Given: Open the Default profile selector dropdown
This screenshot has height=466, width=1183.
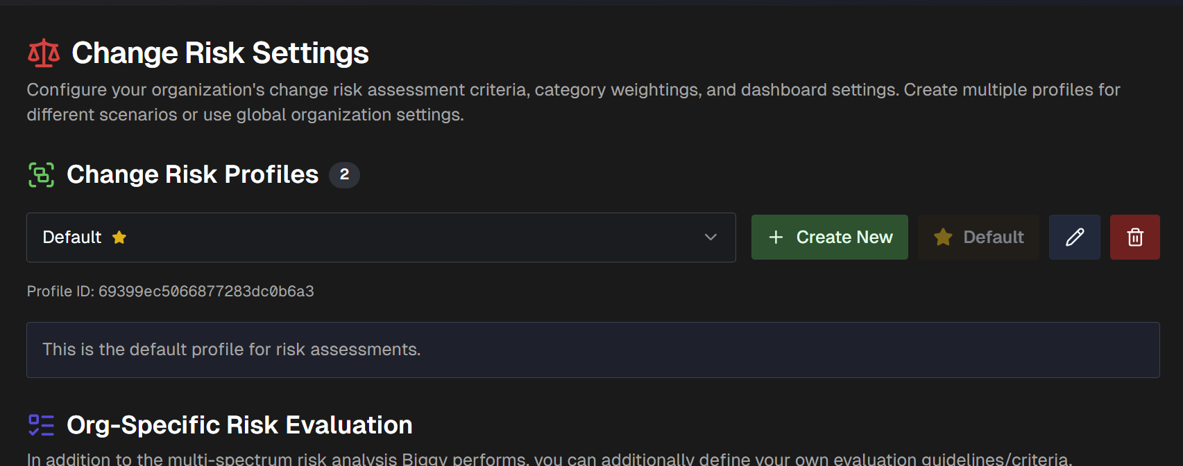Looking at the screenshot, I should pyautogui.click(x=380, y=238).
